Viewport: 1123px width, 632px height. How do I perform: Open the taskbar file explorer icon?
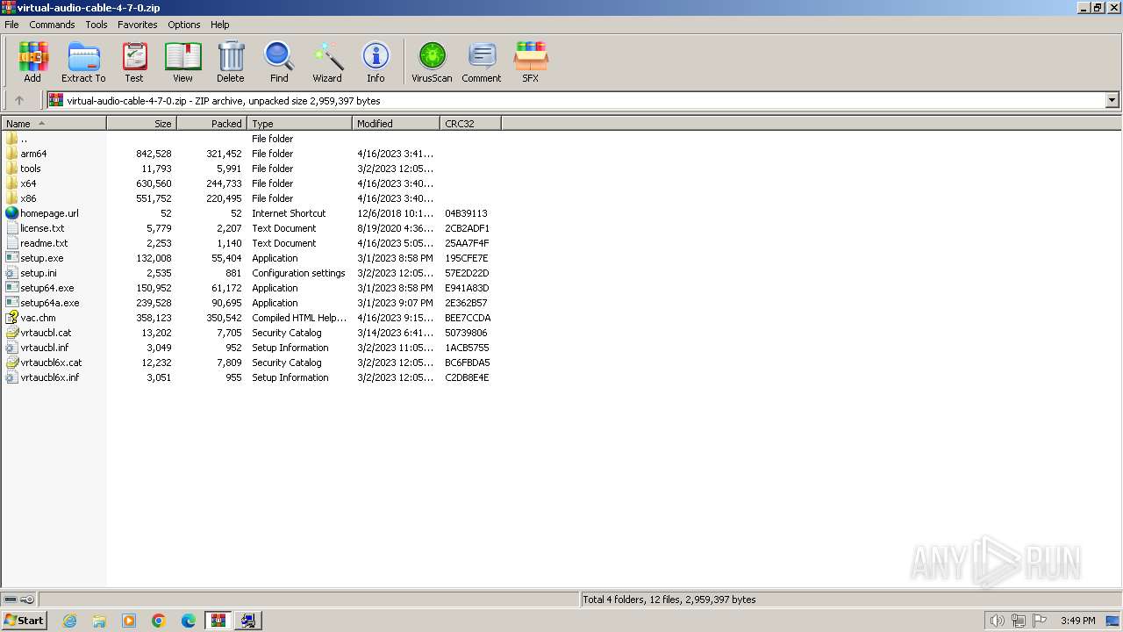pos(99,621)
